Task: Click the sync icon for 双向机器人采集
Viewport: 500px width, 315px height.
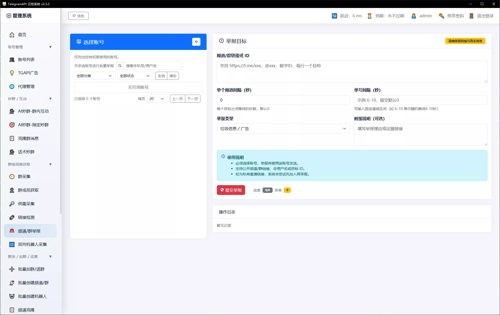Action: coord(12,245)
